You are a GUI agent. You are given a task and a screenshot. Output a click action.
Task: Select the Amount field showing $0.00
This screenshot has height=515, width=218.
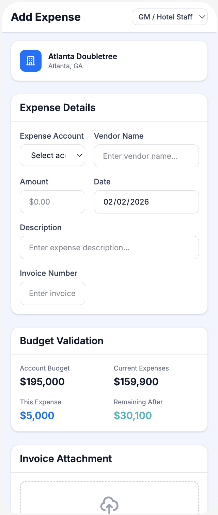click(x=52, y=201)
